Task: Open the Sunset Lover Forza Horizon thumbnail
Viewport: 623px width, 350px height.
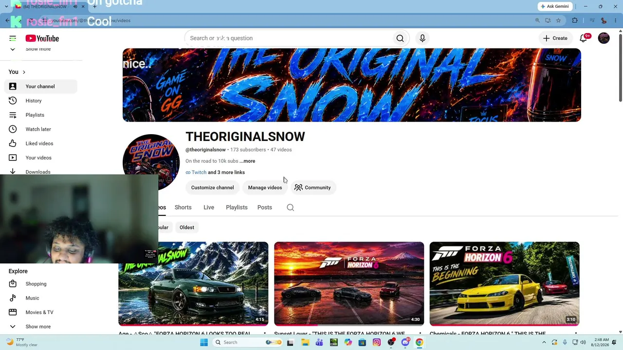Action: pos(349,283)
